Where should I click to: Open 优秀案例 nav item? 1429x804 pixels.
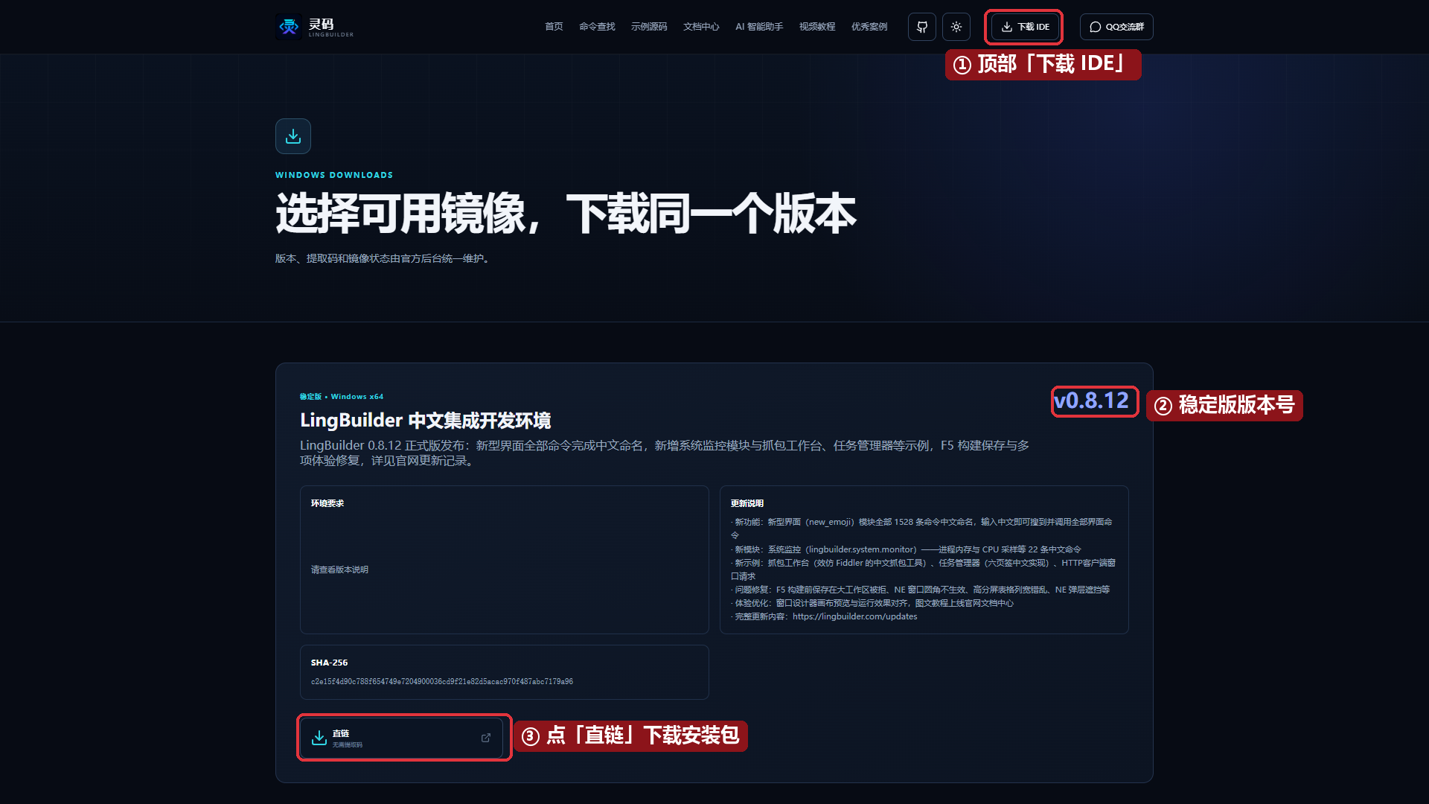click(869, 27)
